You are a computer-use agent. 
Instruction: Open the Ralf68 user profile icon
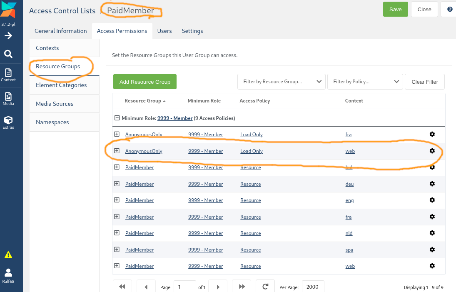pyautogui.click(x=8, y=276)
